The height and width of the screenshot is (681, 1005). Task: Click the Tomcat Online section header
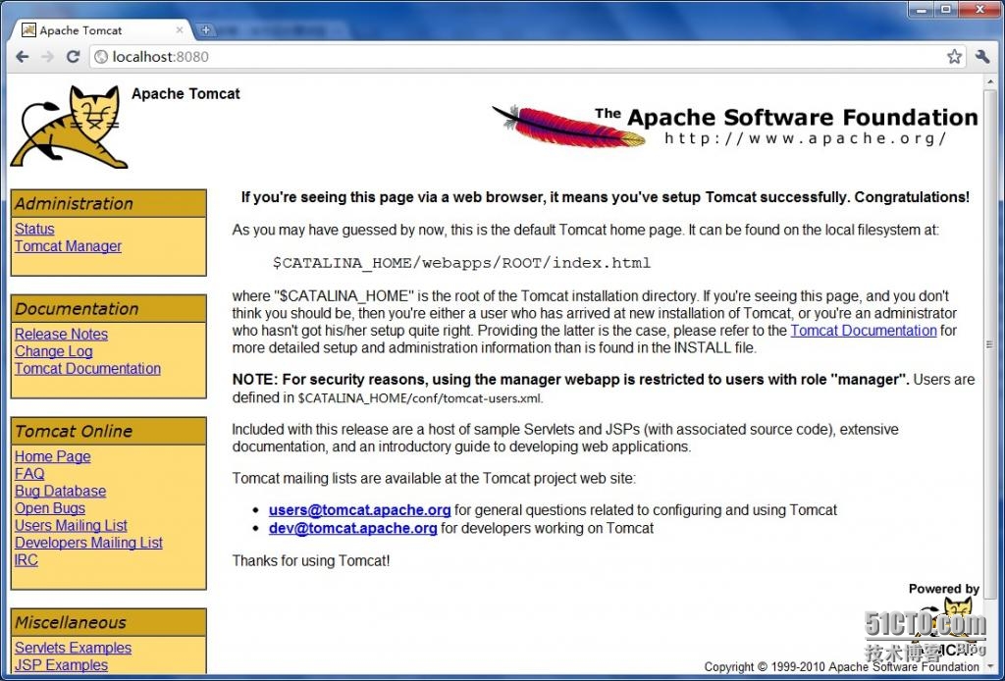(108, 431)
